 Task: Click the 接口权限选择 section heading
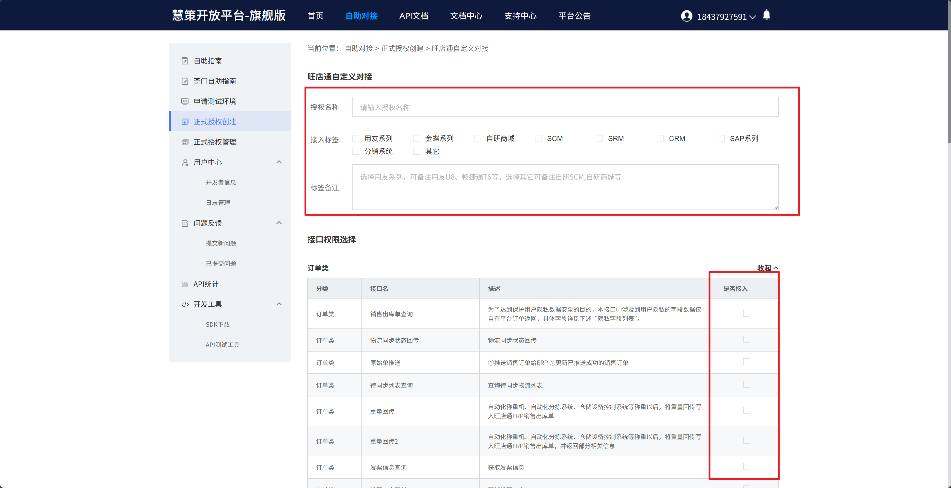[331, 240]
